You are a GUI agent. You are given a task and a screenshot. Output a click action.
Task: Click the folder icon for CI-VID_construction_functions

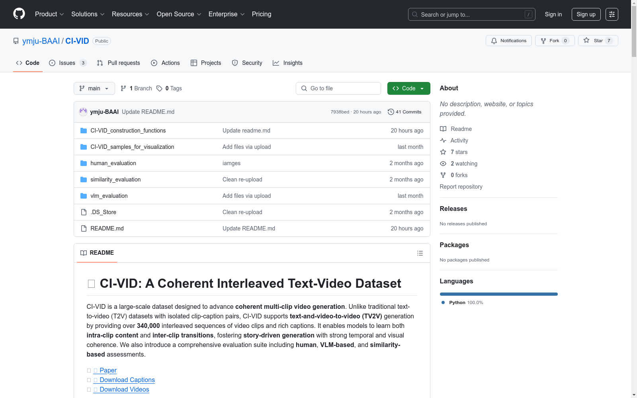84,131
